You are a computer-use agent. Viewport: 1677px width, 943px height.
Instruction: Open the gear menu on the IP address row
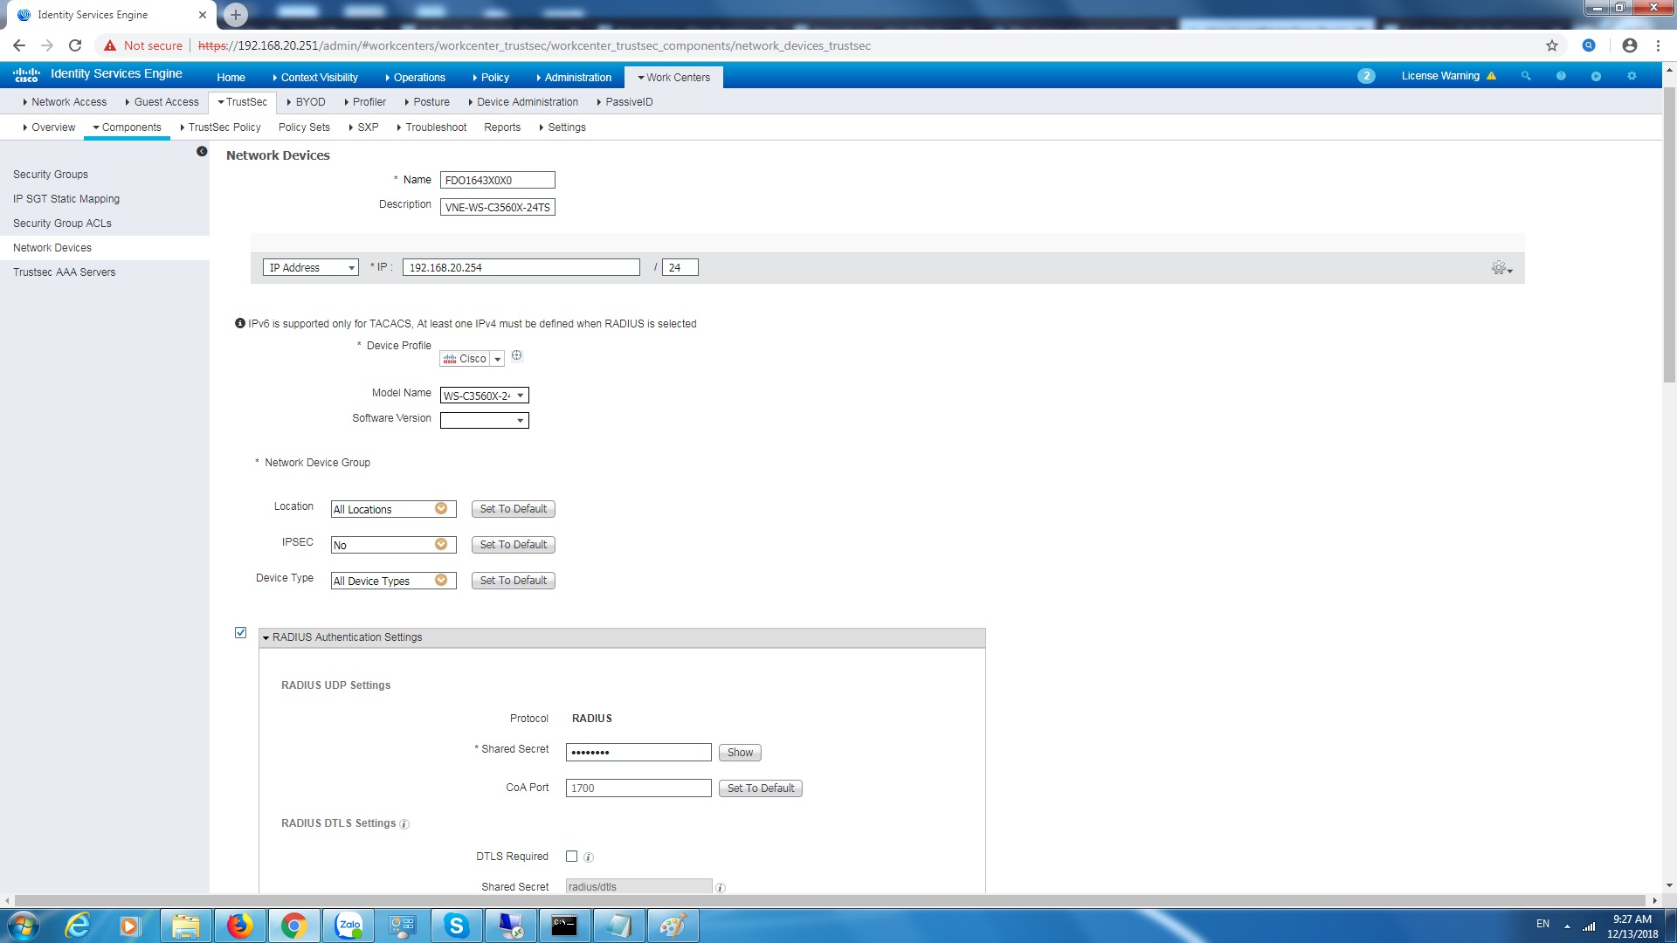pyautogui.click(x=1501, y=268)
